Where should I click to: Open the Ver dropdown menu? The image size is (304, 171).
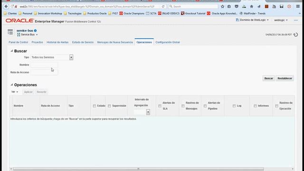15,92
